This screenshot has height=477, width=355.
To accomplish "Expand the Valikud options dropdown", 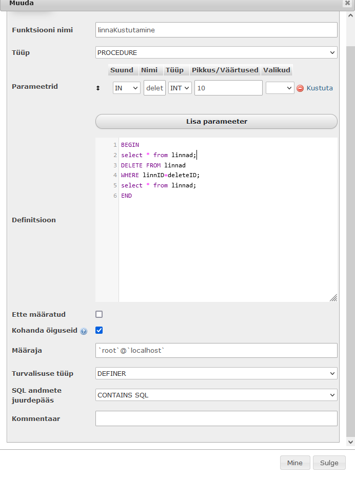I will point(280,88).
